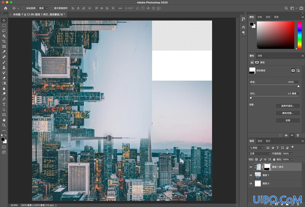Open the 不透明度 opacity slider dropdown arrow
Viewport: 305px width, 207px height.
(292, 154)
